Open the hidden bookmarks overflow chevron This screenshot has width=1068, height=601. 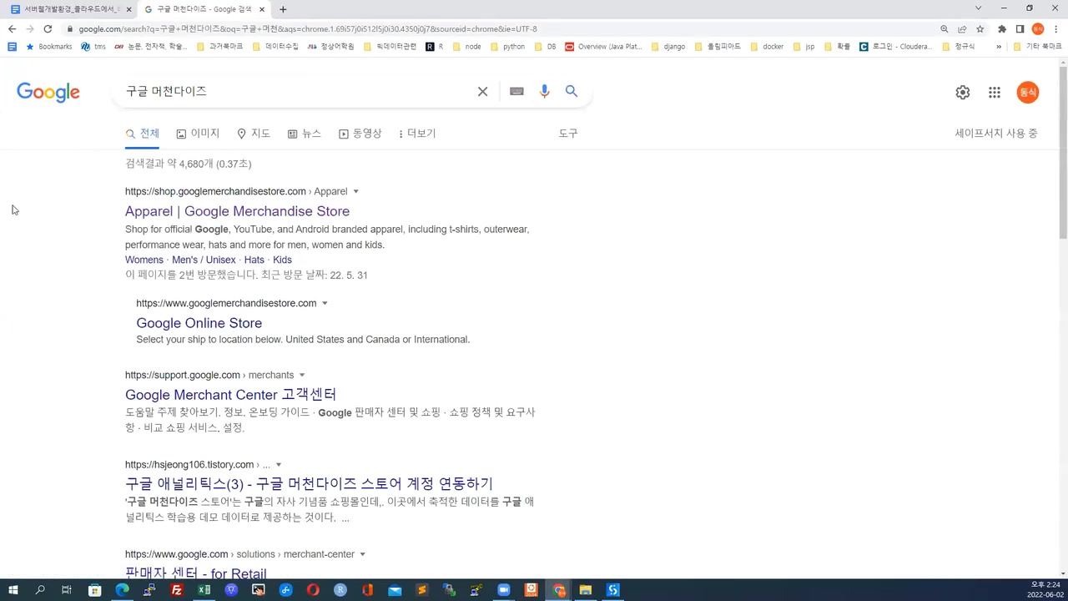(x=998, y=46)
